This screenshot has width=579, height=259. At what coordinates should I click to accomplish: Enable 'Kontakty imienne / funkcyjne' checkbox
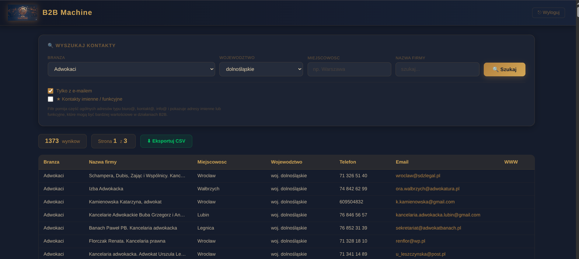click(51, 99)
